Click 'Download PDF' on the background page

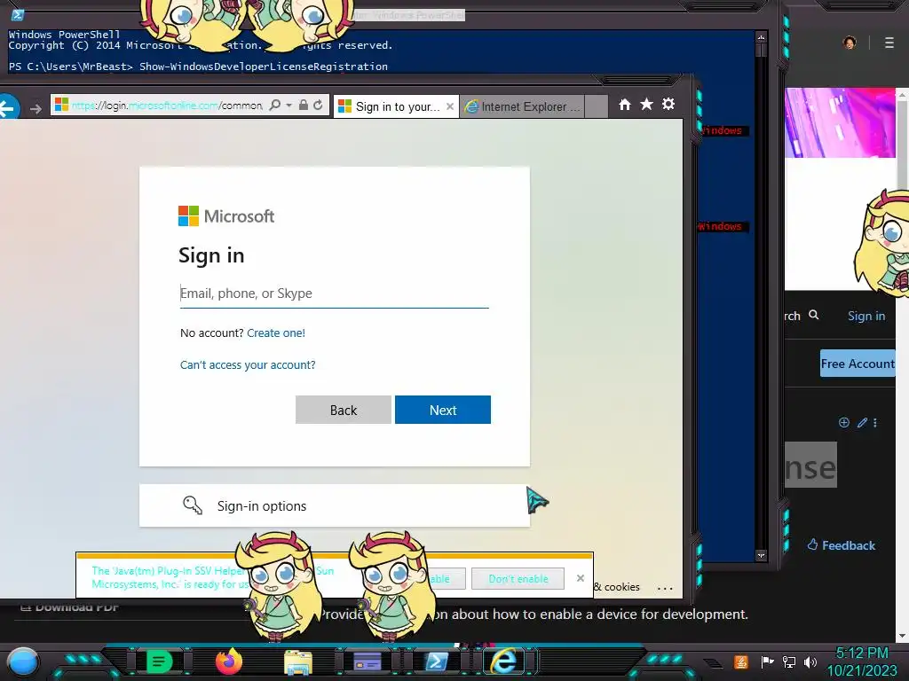69,607
